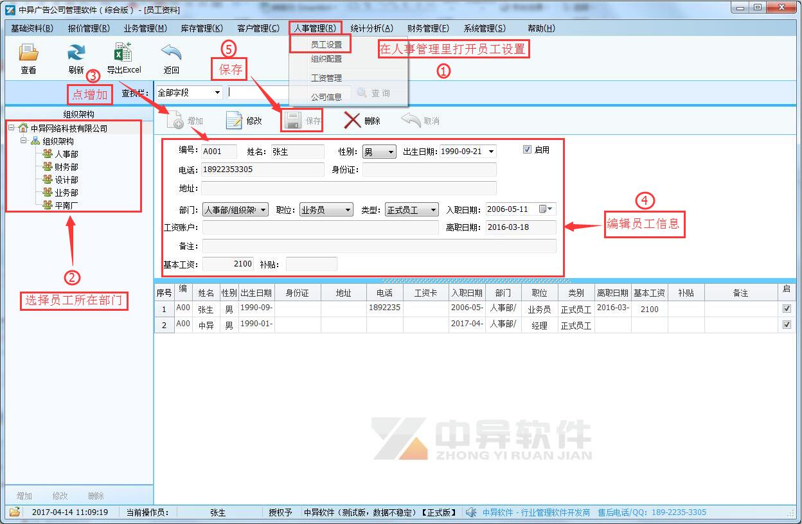
Task: Choose 组织配置 from the open menu
Action: coord(327,59)
